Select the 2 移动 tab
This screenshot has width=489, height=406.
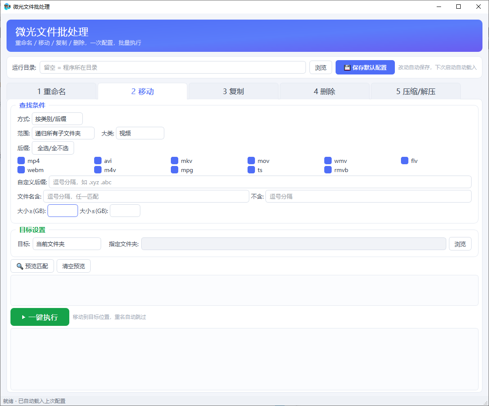(143, 91)
